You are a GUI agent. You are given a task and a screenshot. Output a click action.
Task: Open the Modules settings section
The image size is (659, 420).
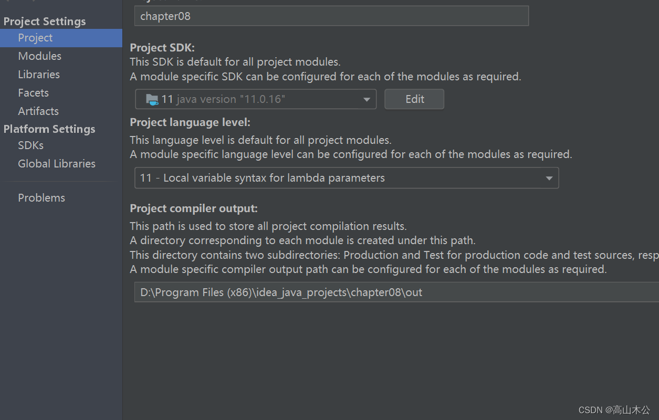[x=39, y=56]
